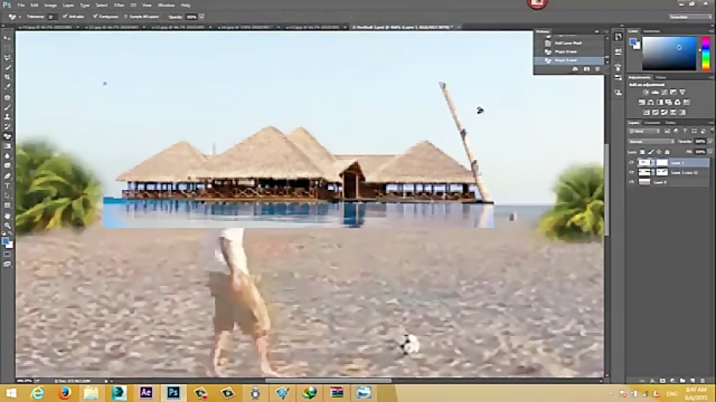Viewport: 716px width, 402px height.
Task: Toggle the Anti-alias checkbox
Action: 64,16
